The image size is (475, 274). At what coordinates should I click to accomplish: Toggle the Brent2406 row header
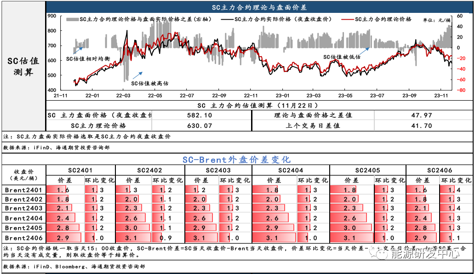(22, 238)
